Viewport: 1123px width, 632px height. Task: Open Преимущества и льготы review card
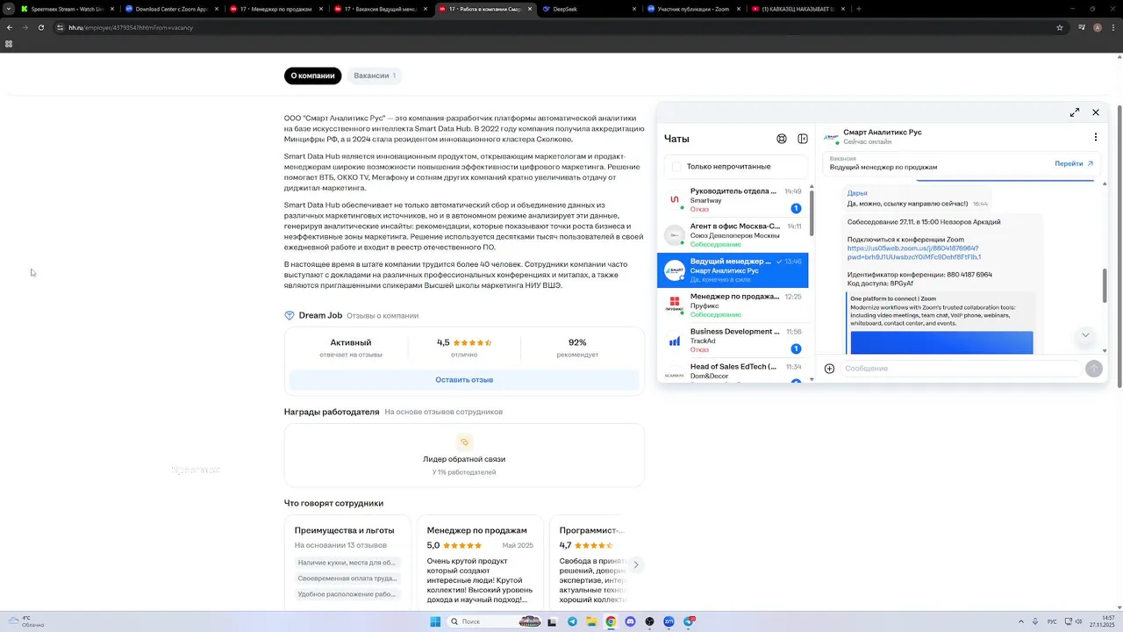pyautogui.click(x=347, y=564)
